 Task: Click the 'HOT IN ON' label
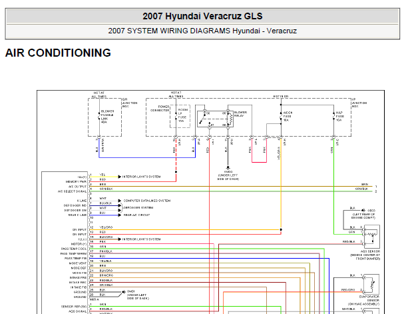(281, 96)
